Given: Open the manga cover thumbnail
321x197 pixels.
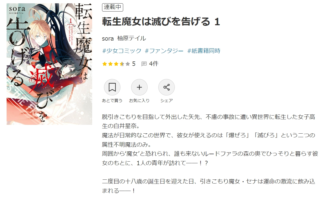Looking at the screenshot, I should pos(49,64).
